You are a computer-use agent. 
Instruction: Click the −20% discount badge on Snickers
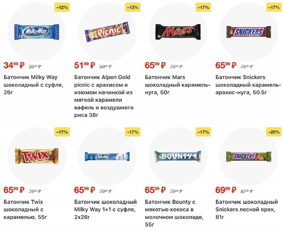tap(274, 132)
